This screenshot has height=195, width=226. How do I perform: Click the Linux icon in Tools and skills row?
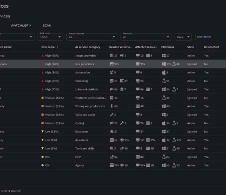(x=174, y=149)
